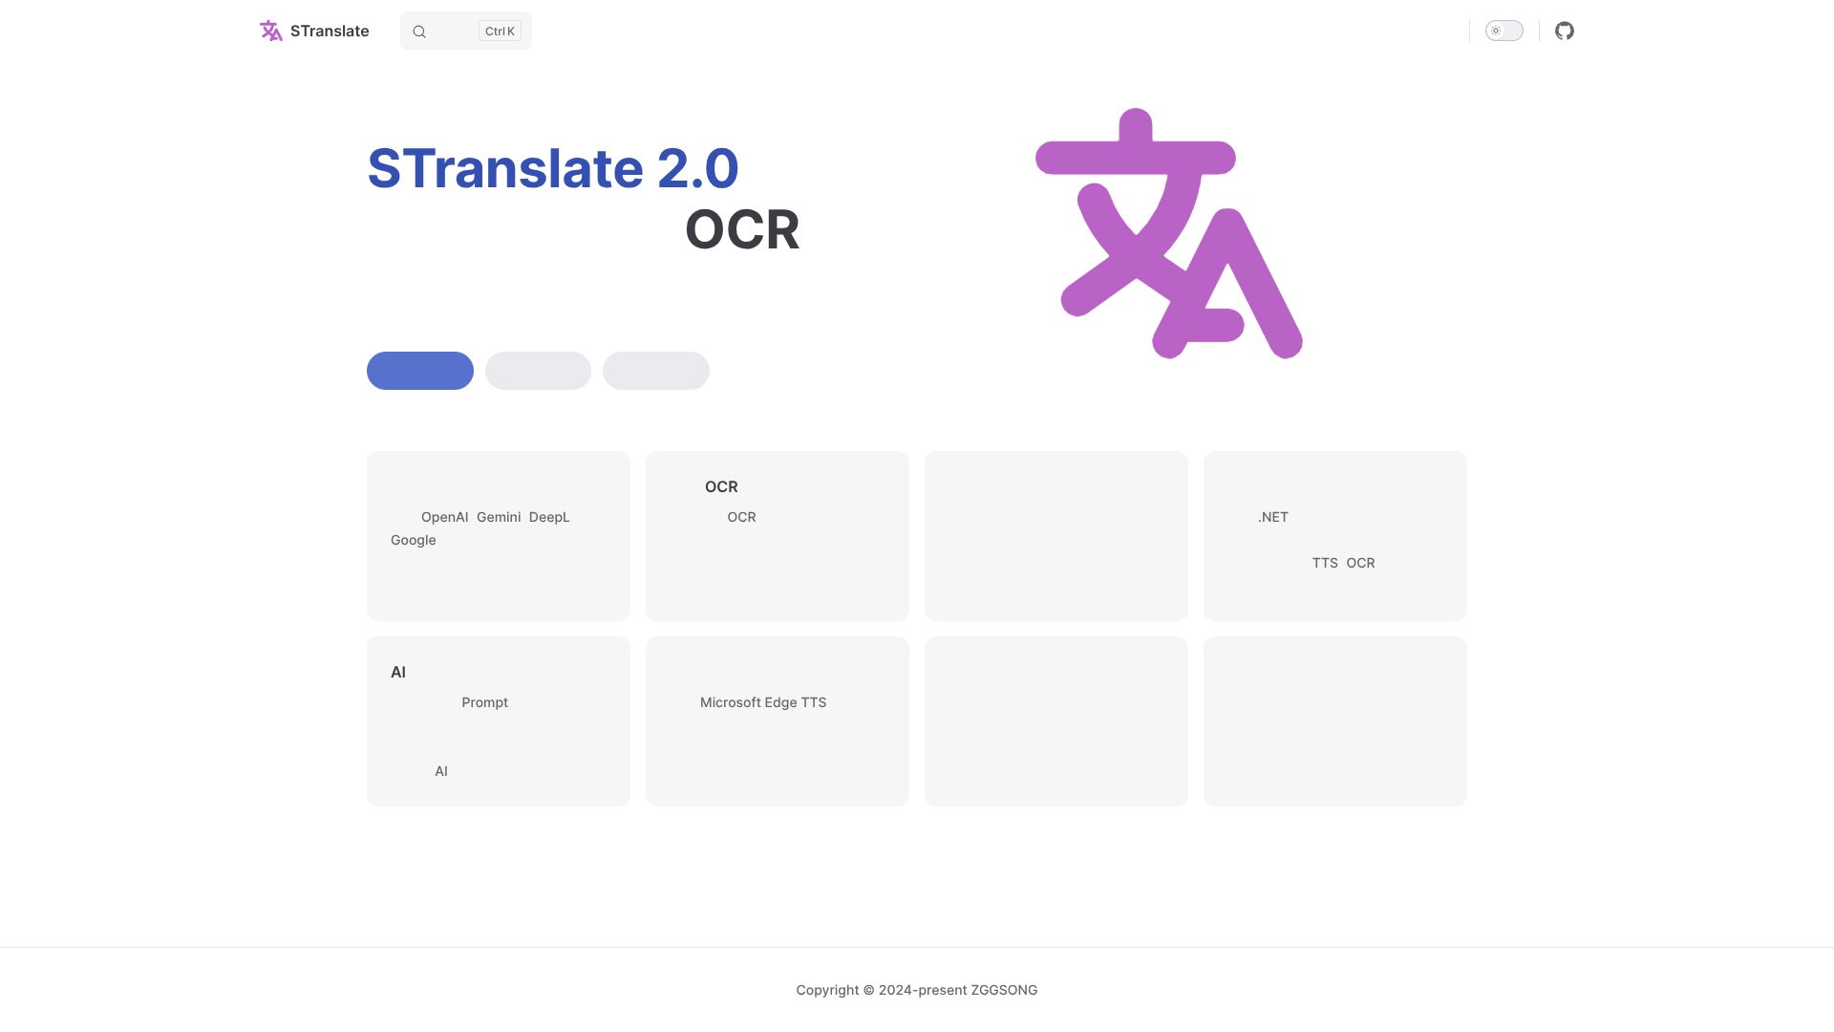Click the Gemini text in feature card
Screen dimensions: 1834x1032
(499, 517)
